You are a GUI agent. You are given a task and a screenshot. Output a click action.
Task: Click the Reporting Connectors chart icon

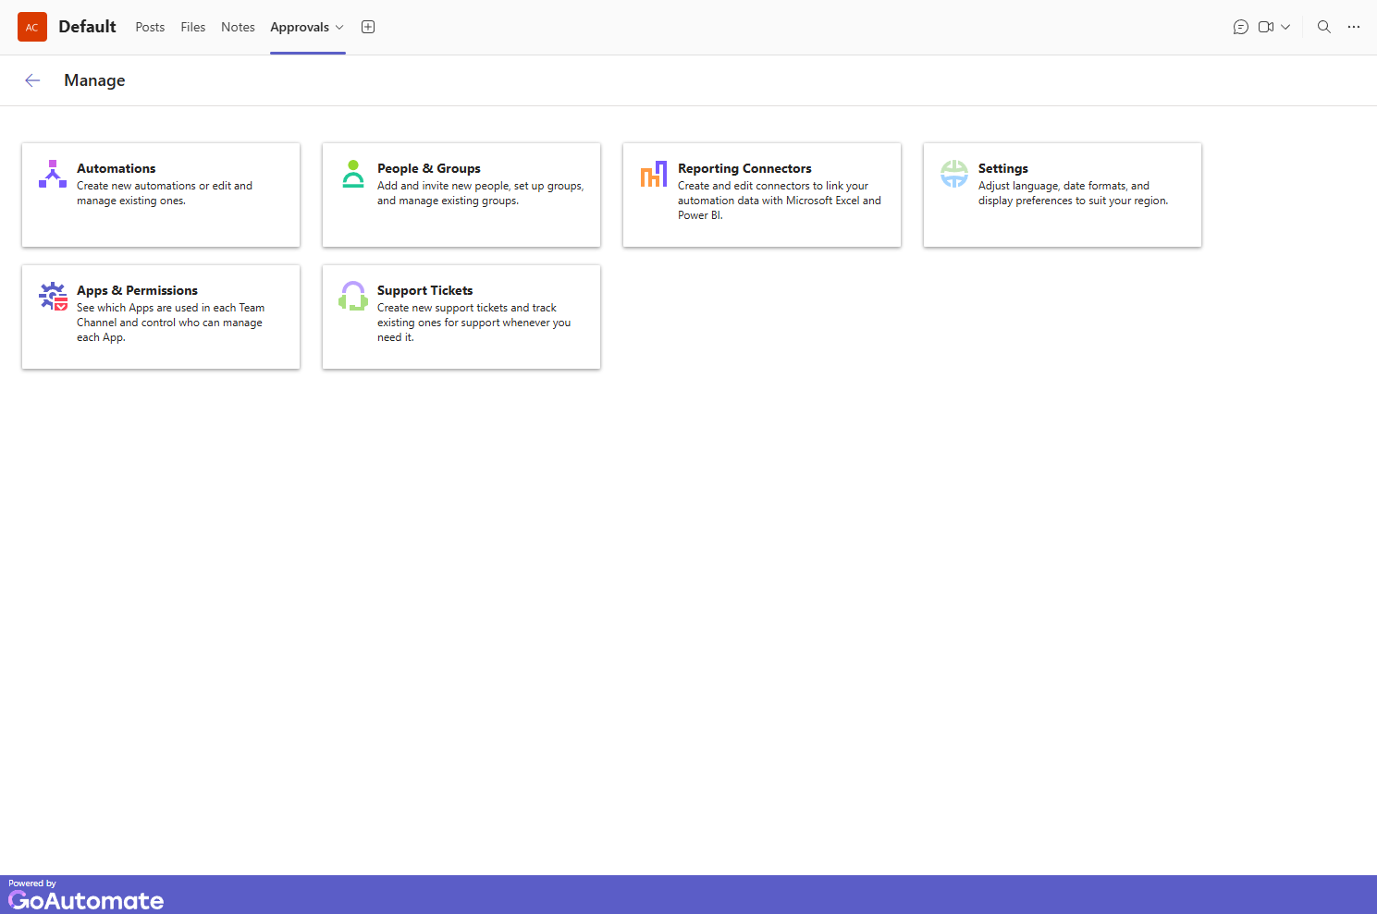click(654, 174)
